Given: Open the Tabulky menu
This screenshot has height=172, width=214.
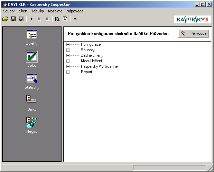Looking at the screenshot, I should coord(38,11).
